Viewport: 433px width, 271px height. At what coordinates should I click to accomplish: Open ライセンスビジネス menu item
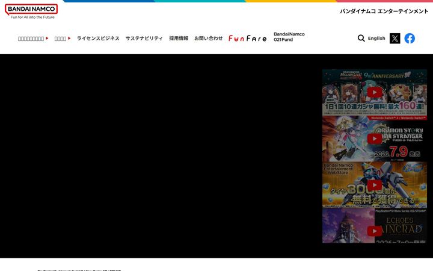(x=98, y=38)
